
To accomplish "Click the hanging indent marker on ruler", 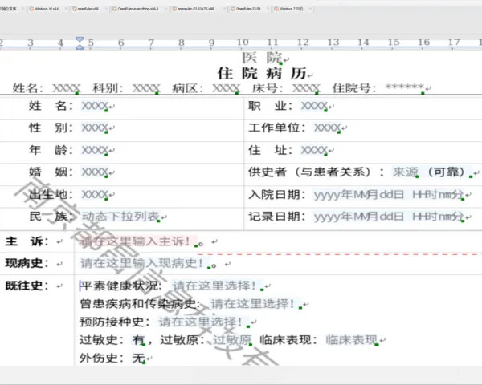I will [x=80, y=47].
